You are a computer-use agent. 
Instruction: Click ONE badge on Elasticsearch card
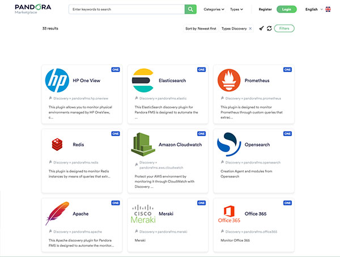pyautogui.click(x=201, y=69)
